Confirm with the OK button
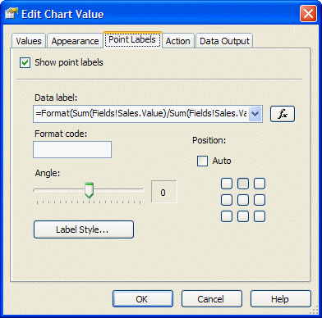Viewport: 322px width, 318px height. pos(143,299)
